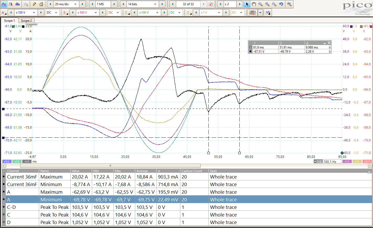Open the 14 bits resolution dropdown
The width and height of the screenshot is (373, 228).
(155, 4)
